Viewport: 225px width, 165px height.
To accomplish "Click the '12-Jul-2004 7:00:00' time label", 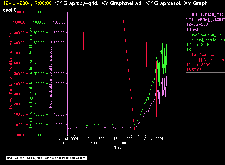I will pos(96,141).
